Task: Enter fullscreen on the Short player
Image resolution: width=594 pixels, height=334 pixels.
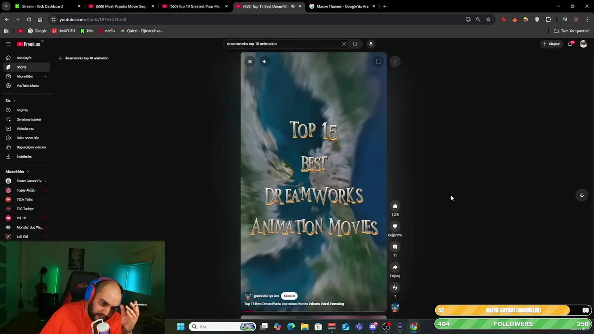Action: 378,61
